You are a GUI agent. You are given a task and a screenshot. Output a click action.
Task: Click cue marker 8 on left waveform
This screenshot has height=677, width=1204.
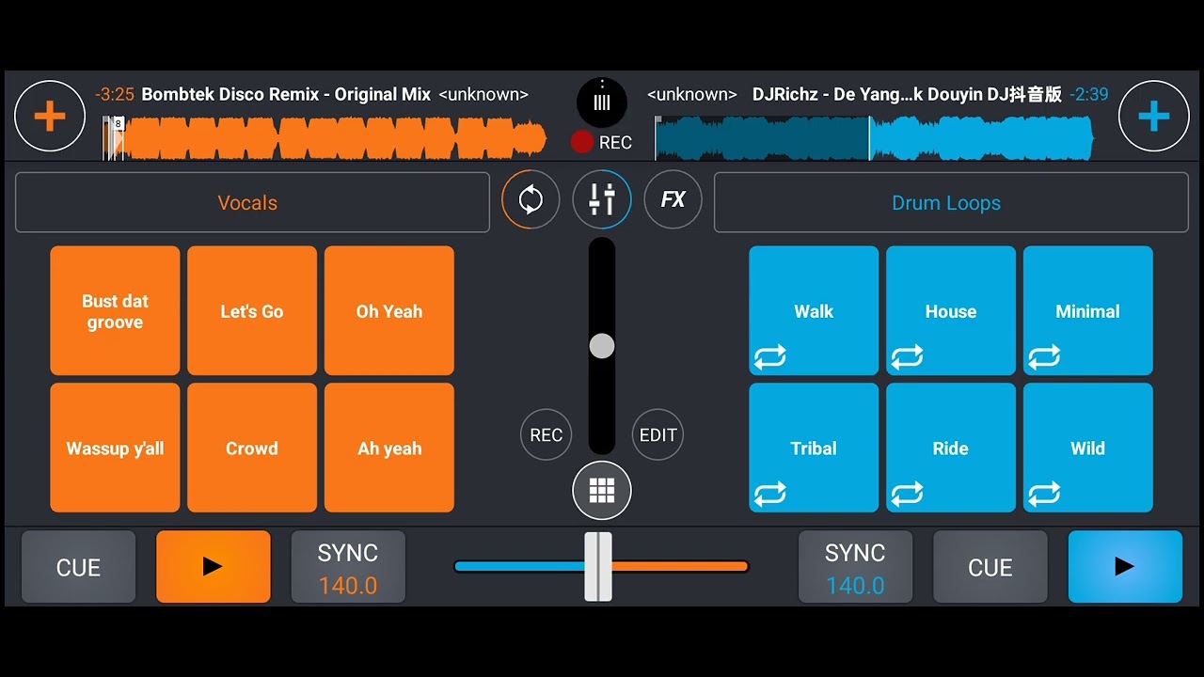point(119,123)
